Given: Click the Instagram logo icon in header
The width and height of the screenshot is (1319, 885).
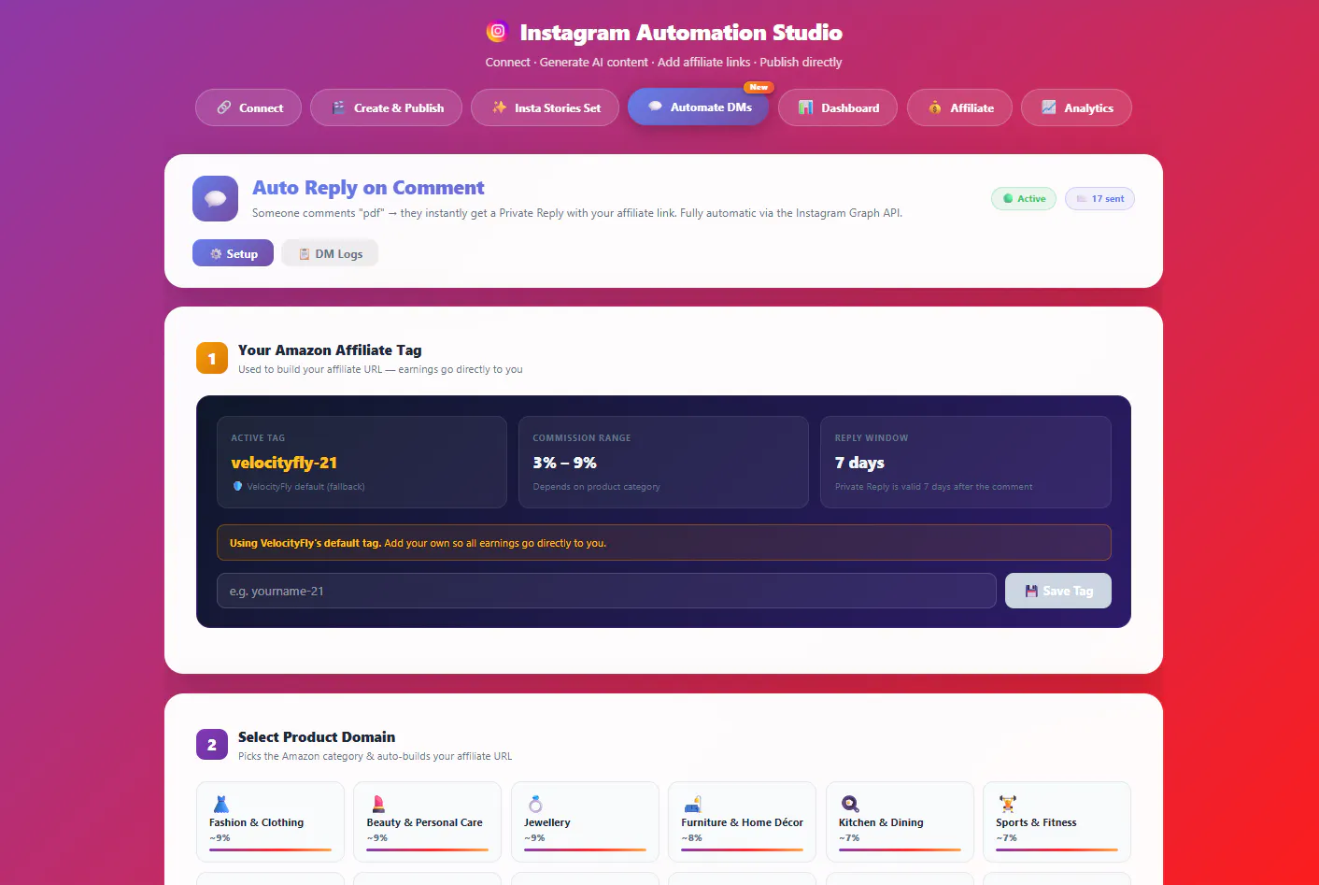Looking at the screenshot, I should (498, 32).
